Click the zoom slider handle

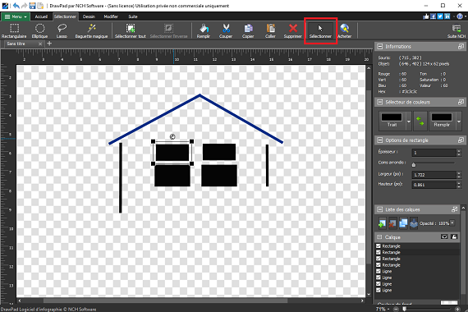tap(405, 309)
